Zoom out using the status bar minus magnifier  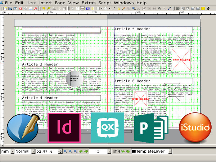(x=65, y=152)
